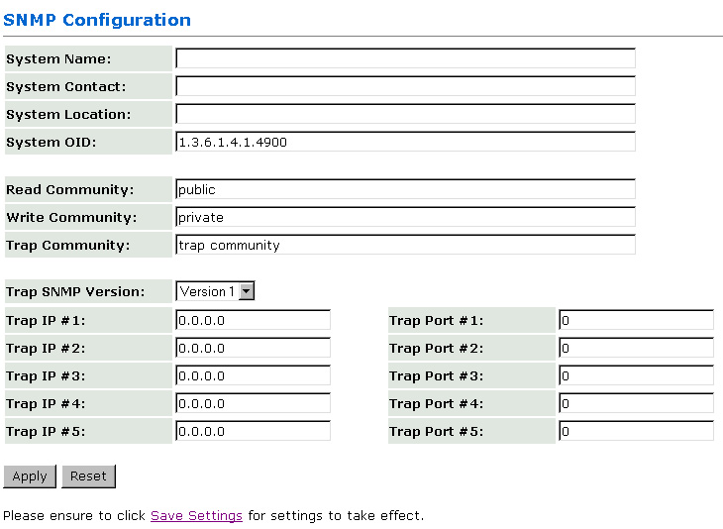Focus the Trap Port #1 field
This screenshot has height=529, width=723.
point(636,320)
